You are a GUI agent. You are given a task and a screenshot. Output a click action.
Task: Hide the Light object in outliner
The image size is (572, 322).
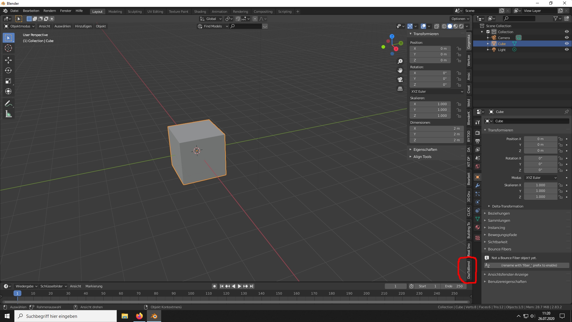point(566,49)
